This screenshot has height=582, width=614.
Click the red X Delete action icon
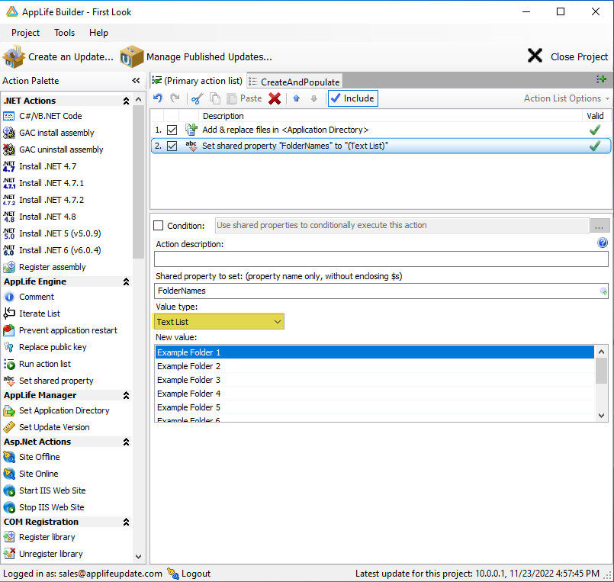(x=275, y=98)
